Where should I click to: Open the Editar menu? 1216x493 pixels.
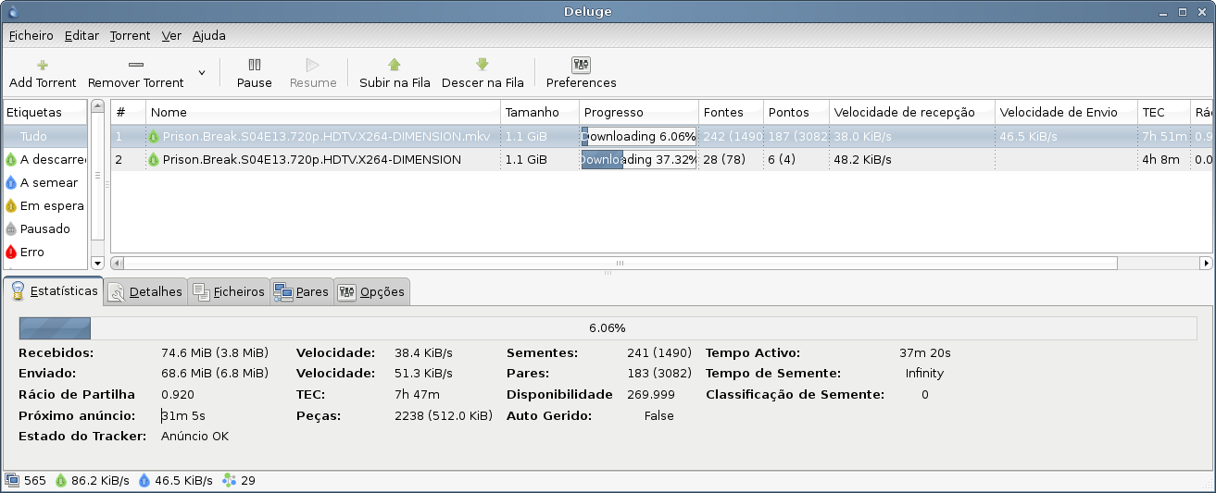81,36
